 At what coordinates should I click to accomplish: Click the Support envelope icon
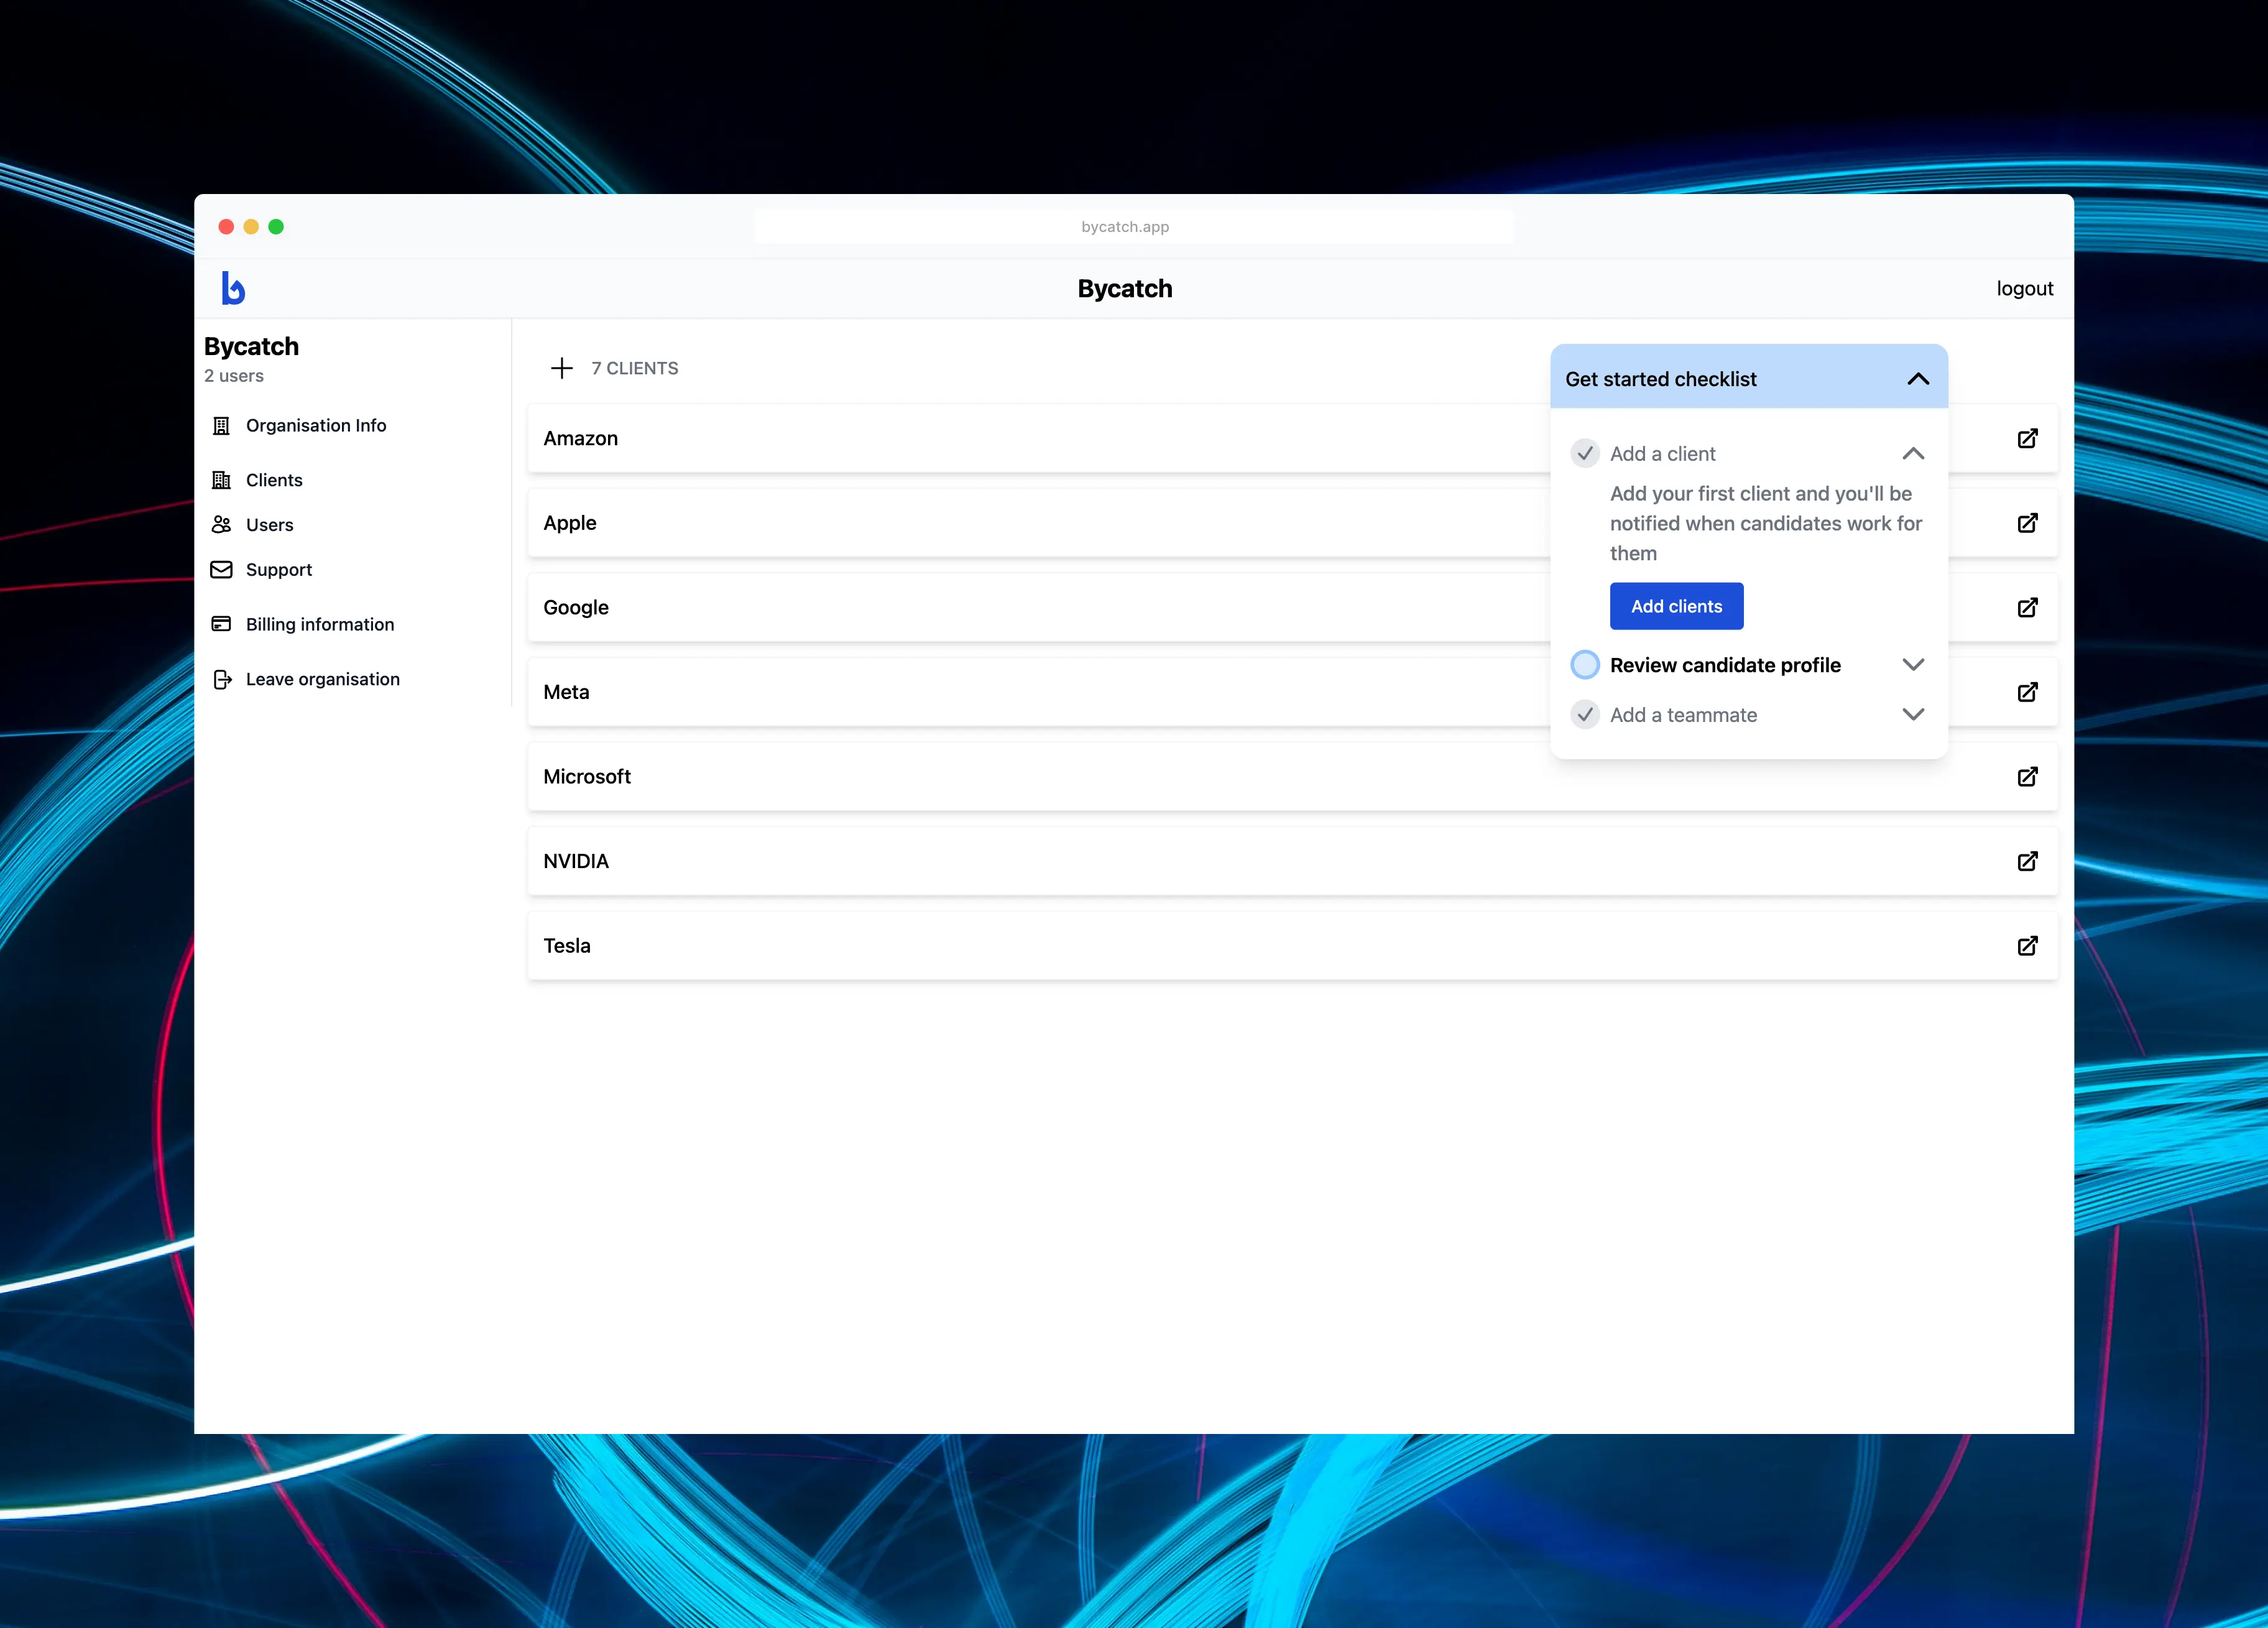(222, 570)
